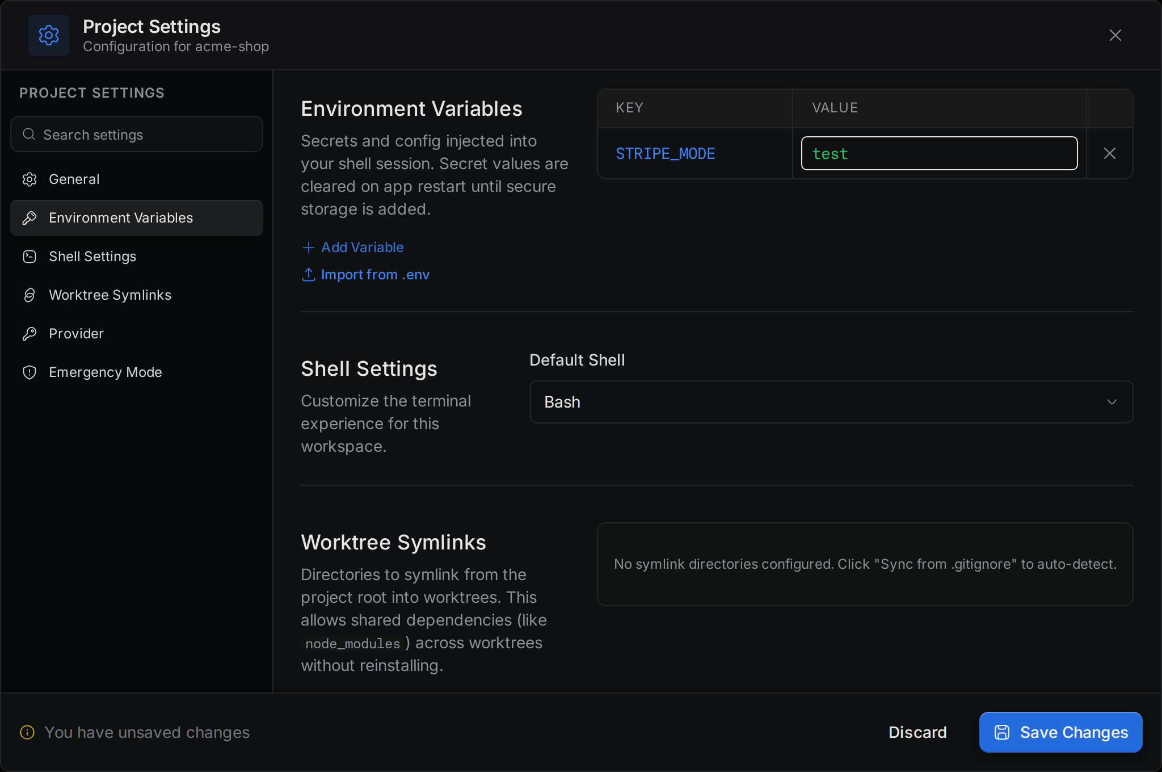The image size is (1162, 772).
Task: Go to Shell Settings in sidebar
Action: [137, 257]
